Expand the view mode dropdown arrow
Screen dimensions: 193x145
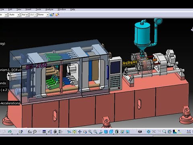coord(119,134)
